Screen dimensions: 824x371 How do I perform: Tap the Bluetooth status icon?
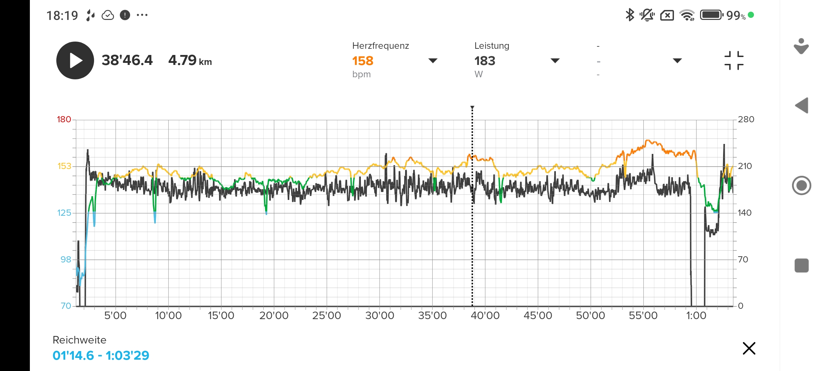630,15
